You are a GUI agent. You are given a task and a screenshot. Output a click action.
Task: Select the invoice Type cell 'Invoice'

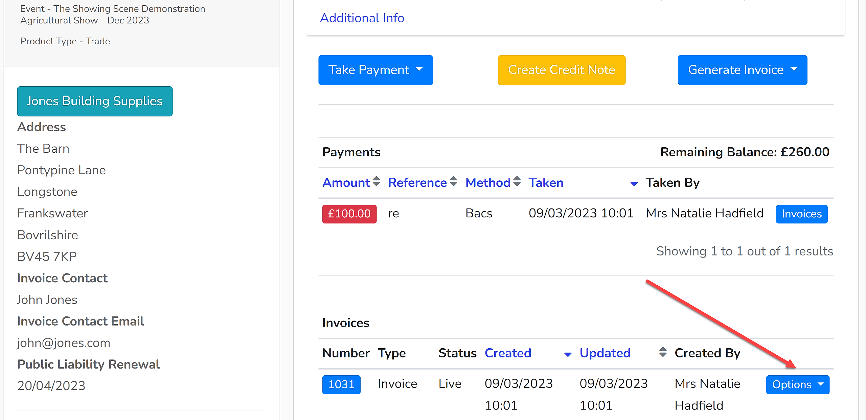397,384
